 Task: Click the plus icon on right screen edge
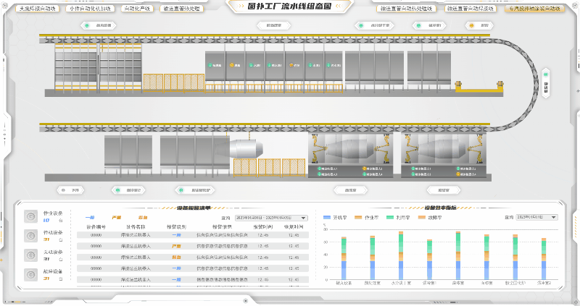[578, 90]
